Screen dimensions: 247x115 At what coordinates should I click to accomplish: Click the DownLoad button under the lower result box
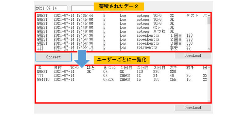point(193,108)
